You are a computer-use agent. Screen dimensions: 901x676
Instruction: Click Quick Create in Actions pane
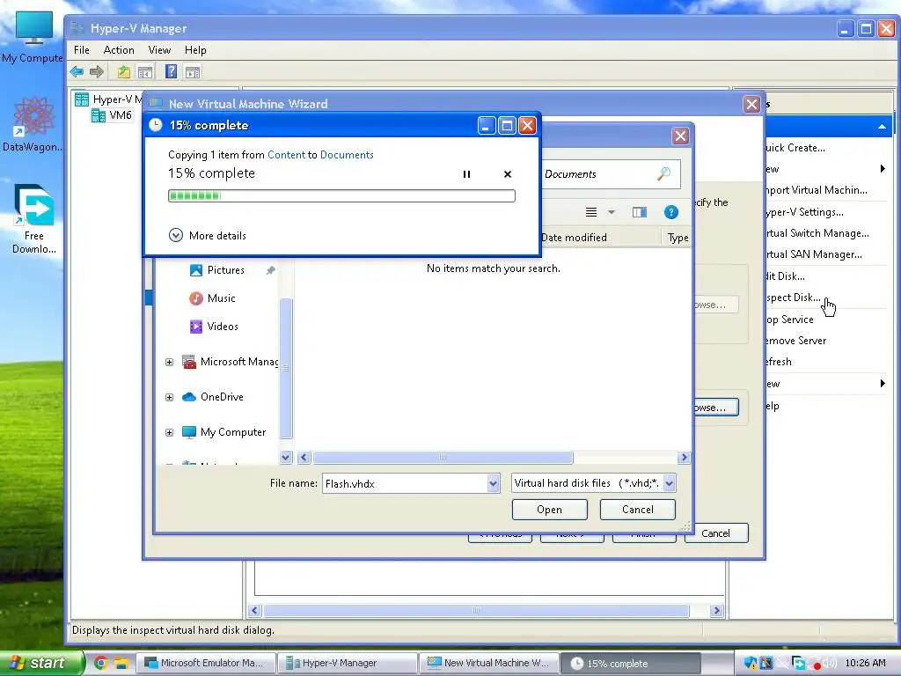(x=795, y=148)
